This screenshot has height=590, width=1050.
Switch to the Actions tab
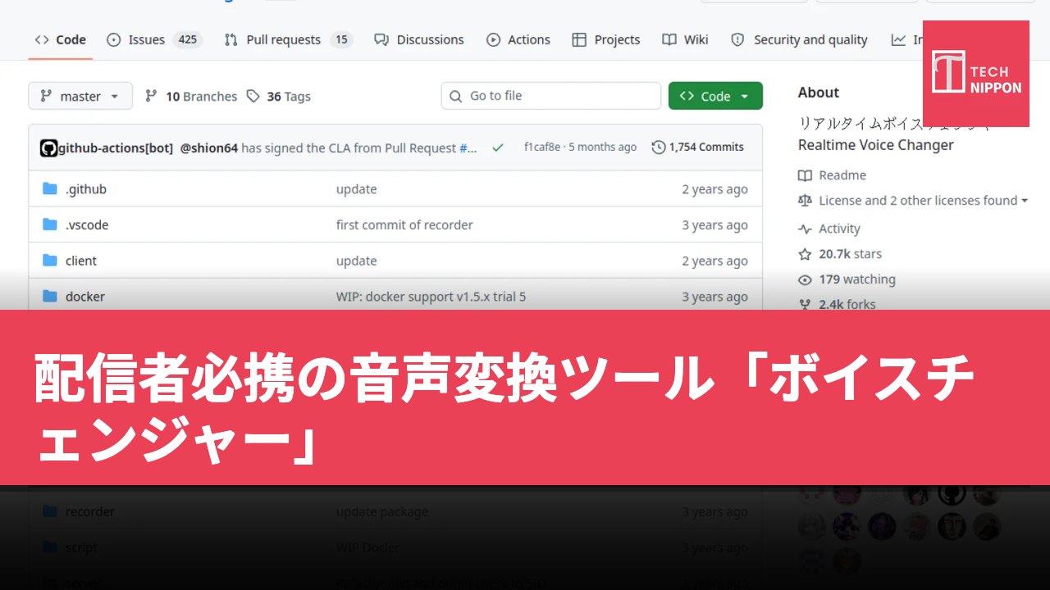coord(518,39)
